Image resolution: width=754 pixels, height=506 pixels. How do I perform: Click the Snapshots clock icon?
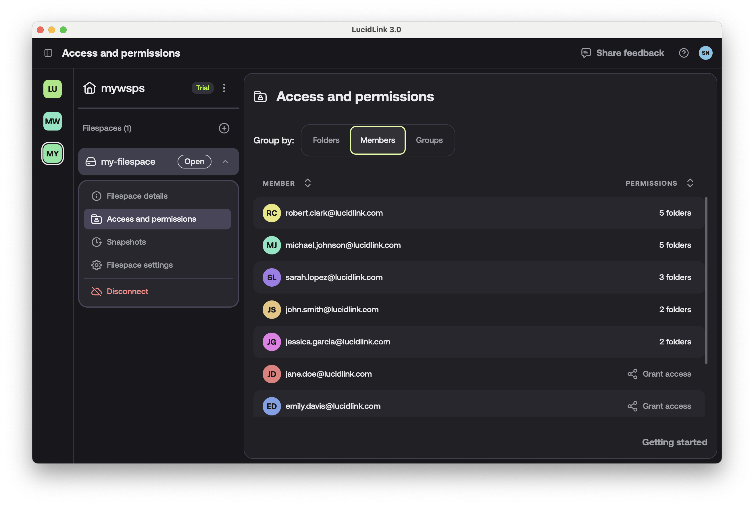pos(97,242)
